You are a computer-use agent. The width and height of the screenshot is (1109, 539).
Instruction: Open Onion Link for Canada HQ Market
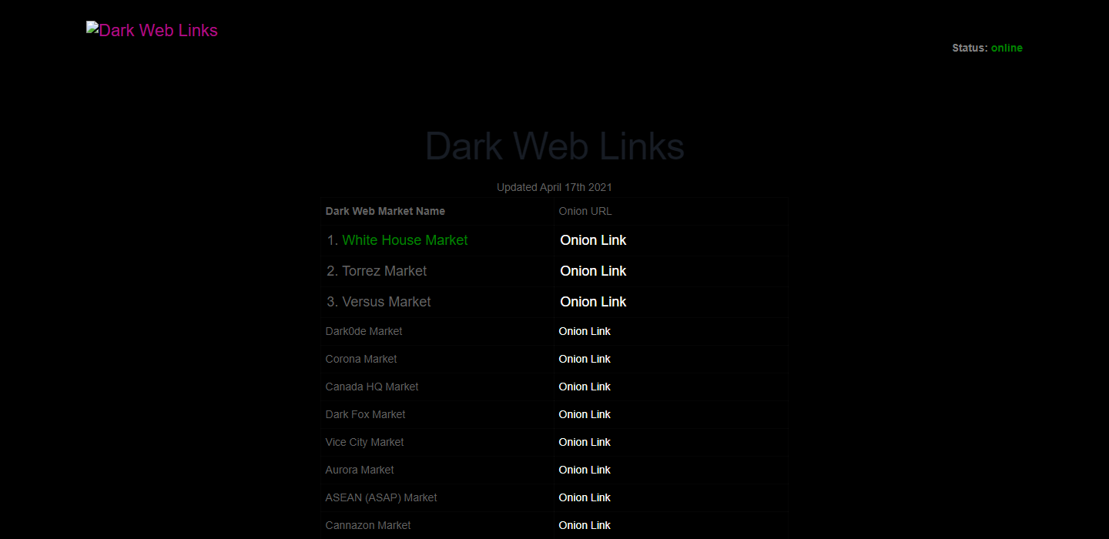(585, 387)
